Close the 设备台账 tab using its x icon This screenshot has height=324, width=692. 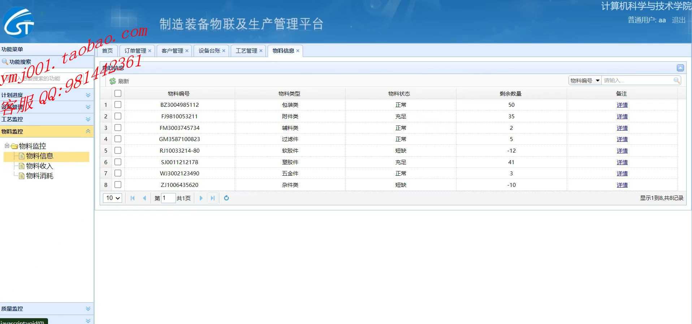(x=224, y=51)
